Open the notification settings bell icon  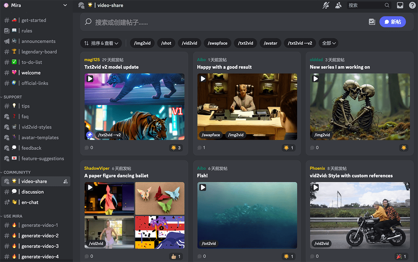[x=326, y=5]
